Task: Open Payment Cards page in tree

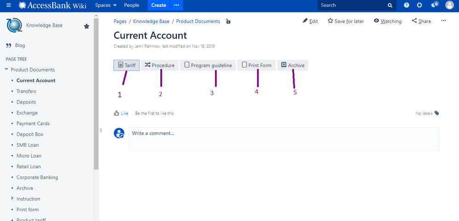Action: point(33,124)
